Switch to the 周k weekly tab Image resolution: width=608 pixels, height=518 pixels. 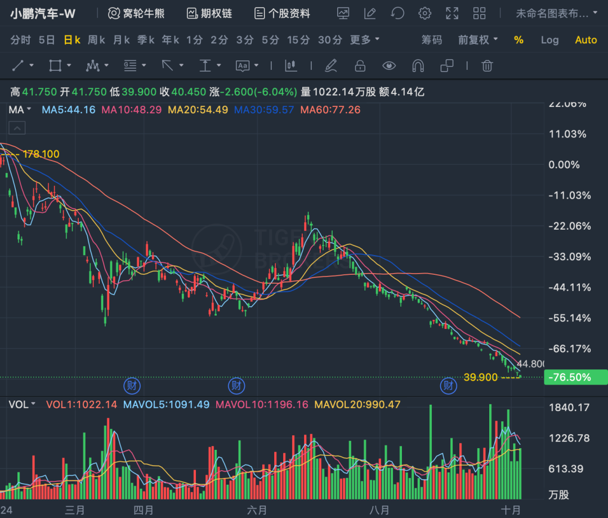pyautogui.click(x=96, y=40)
